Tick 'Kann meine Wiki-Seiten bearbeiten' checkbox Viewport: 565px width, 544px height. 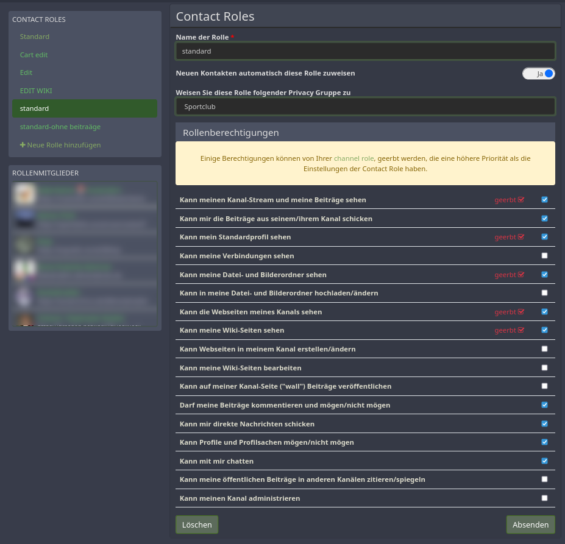click(x=544, y=368)
